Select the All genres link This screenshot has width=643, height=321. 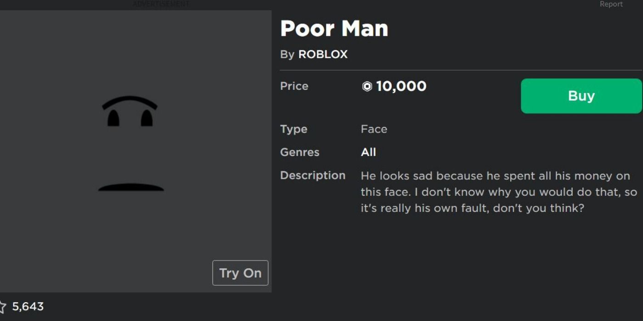(x=368, y=152)
